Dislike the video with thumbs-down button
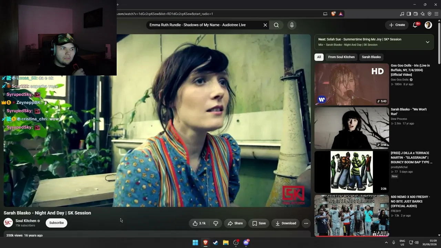 pyautogui.click(x=216, y=223)
